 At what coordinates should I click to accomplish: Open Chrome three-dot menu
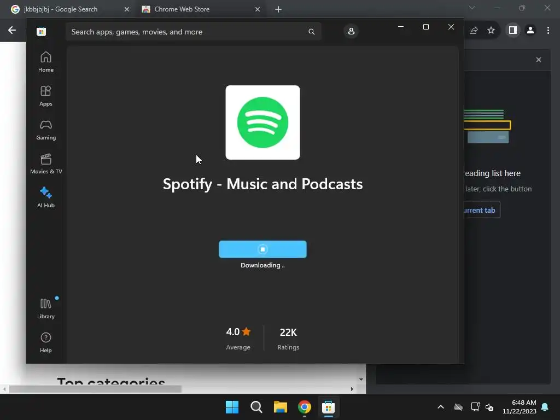[x=548, y=31]
